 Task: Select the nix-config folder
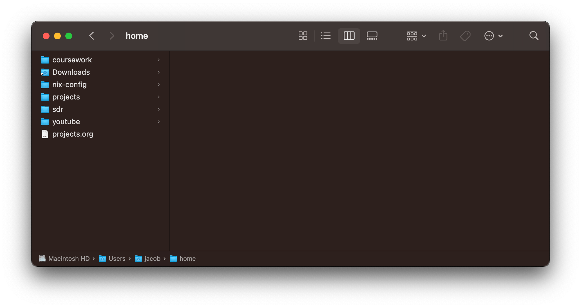(69, 85)
